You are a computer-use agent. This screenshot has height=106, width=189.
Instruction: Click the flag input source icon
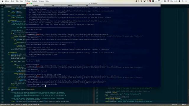click(x=168, y=1)
